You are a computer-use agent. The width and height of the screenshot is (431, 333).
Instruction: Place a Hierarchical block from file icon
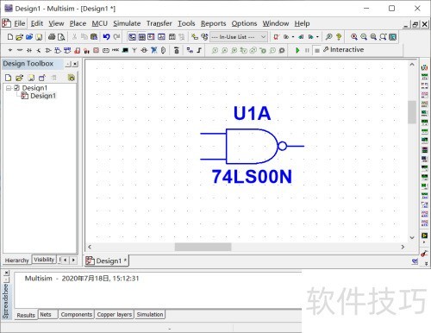pos(190,50)
